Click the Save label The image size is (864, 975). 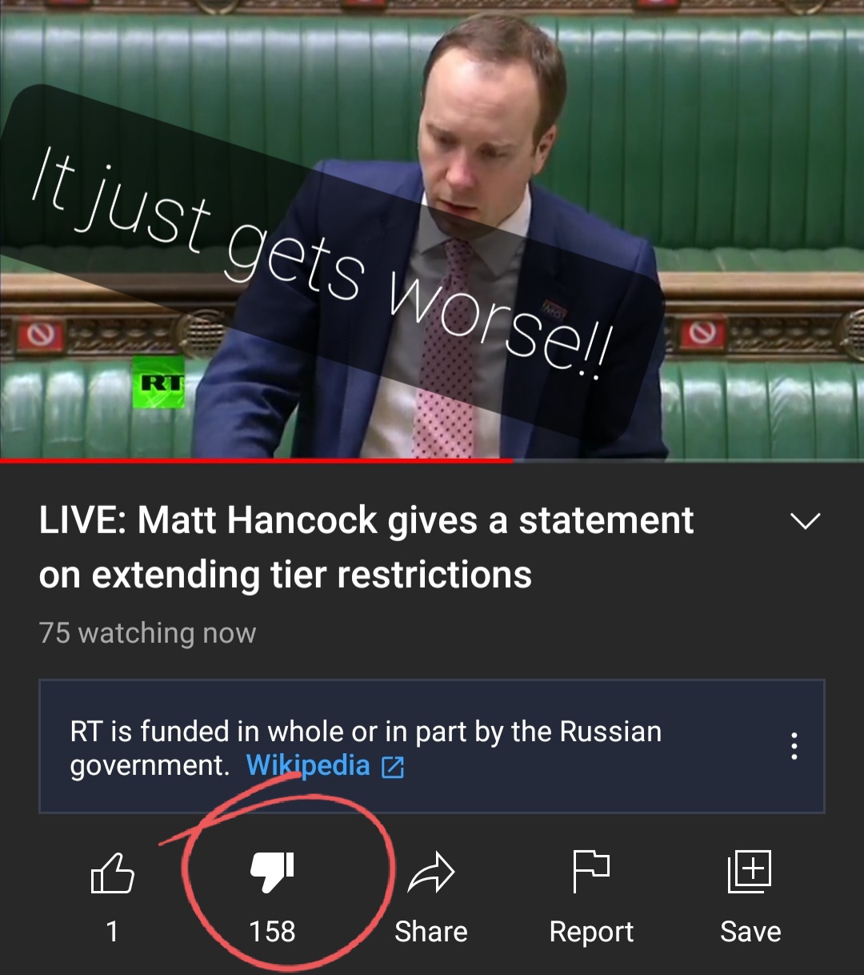point(750,932)
